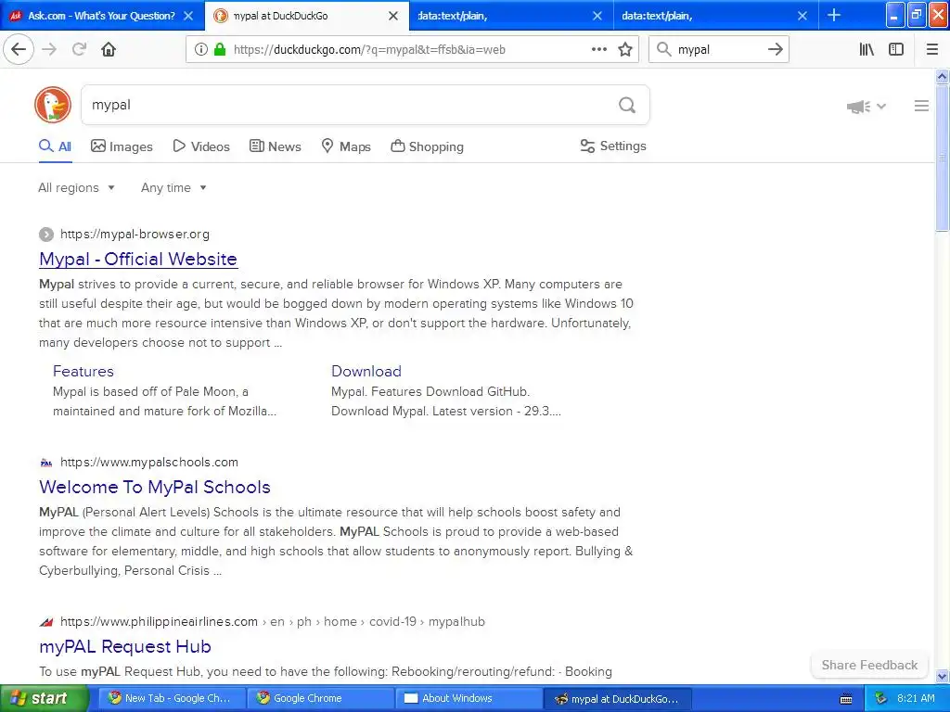The width and height of the screenshot is (950, 712).
Task: Click the toolbar search magnifier icon
Action: pos(664,50)
